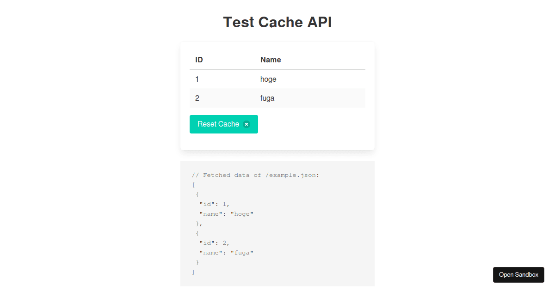This screenshot has height=291, width=555.
Task: Click the name fuga in the table
Action: [x=267, y=98]
